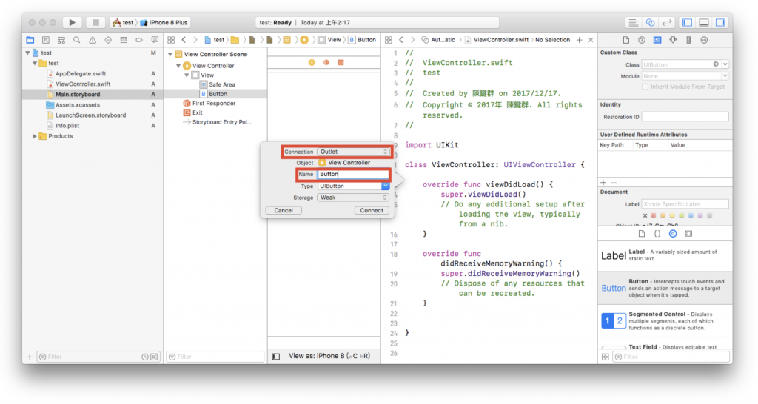This screenshot has height=404, width=758.
Task: Add a new assistant editor pane
Action: [579, 40]
